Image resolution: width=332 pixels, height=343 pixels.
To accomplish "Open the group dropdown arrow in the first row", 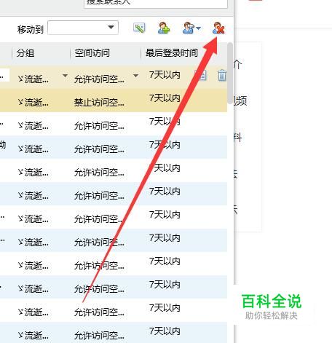I will click(x=65, y=76).
